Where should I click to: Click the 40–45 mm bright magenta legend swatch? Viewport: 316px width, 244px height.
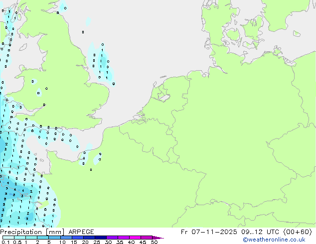pyautogui.click(x=135, y=238)
